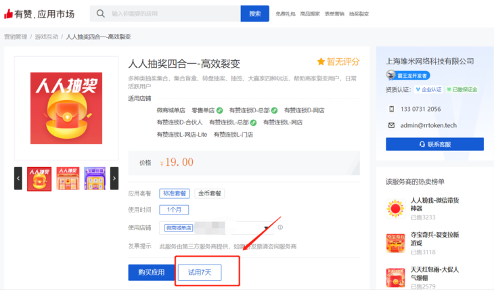The image size is (494, 293).
Task: Click the magnifier icon in search bar
Action: tap(101, 14)
